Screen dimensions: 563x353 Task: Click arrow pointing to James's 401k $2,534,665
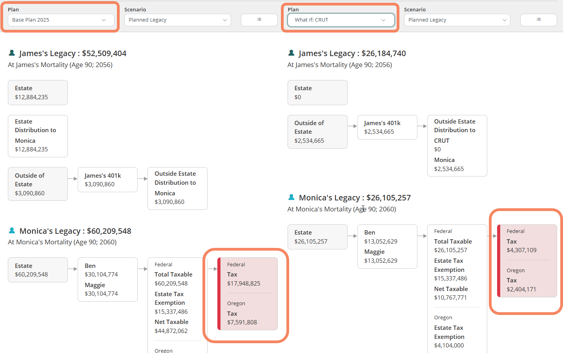pos(352,126)
